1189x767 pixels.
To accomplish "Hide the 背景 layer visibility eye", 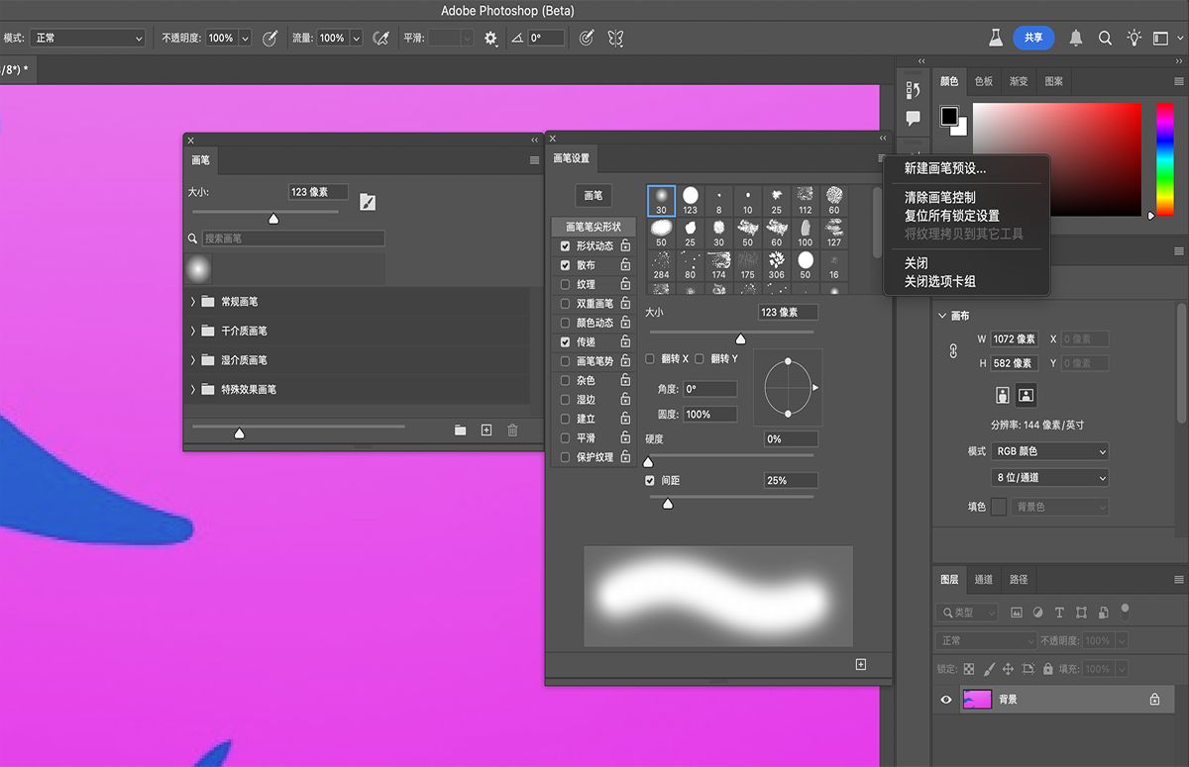I will [x=946, y=699].
